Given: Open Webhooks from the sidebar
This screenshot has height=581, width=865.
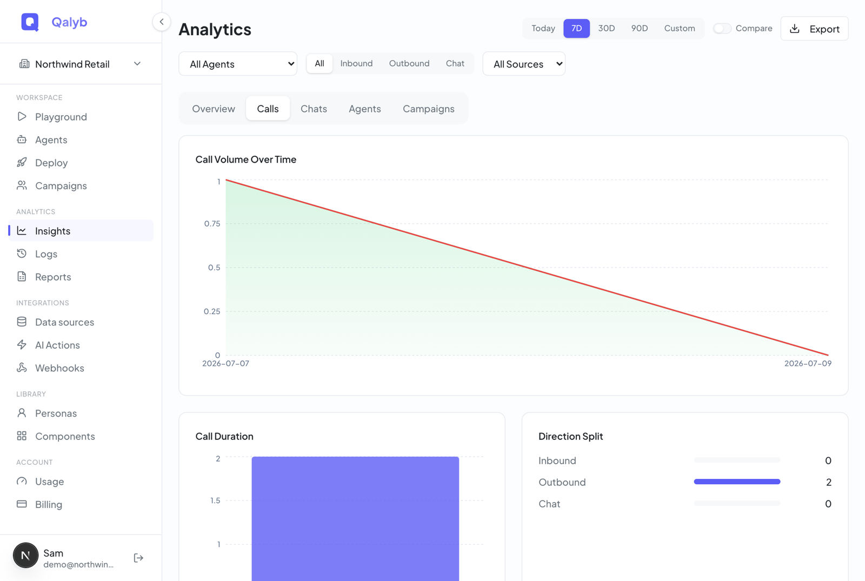Looking at the screenshot, I should coord(81,368).
